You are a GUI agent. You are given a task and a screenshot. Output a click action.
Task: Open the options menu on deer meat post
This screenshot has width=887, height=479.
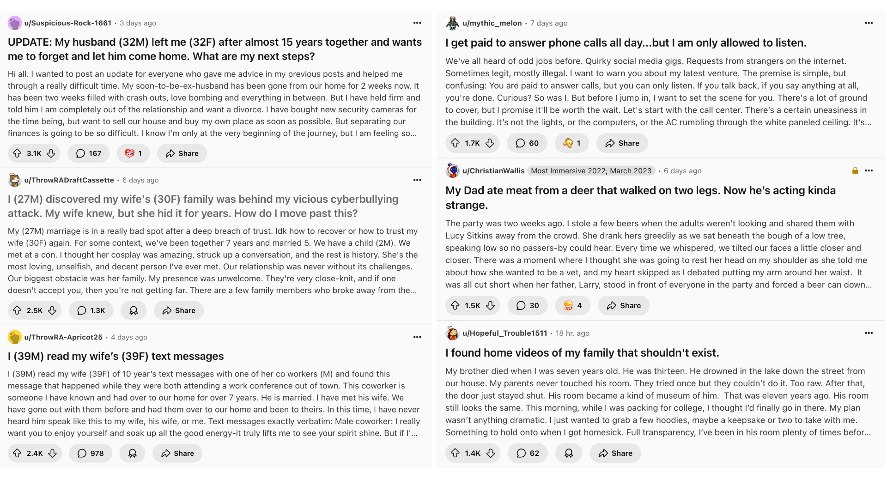coord(869,170)
